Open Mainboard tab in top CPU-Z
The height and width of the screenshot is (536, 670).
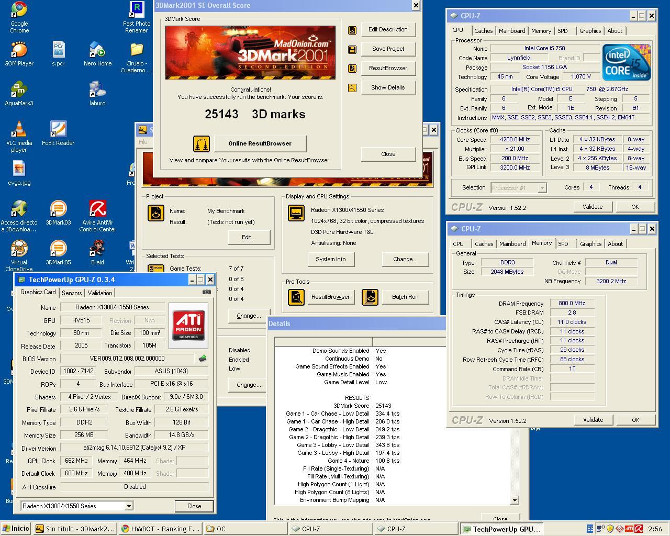tap(512, 31)
